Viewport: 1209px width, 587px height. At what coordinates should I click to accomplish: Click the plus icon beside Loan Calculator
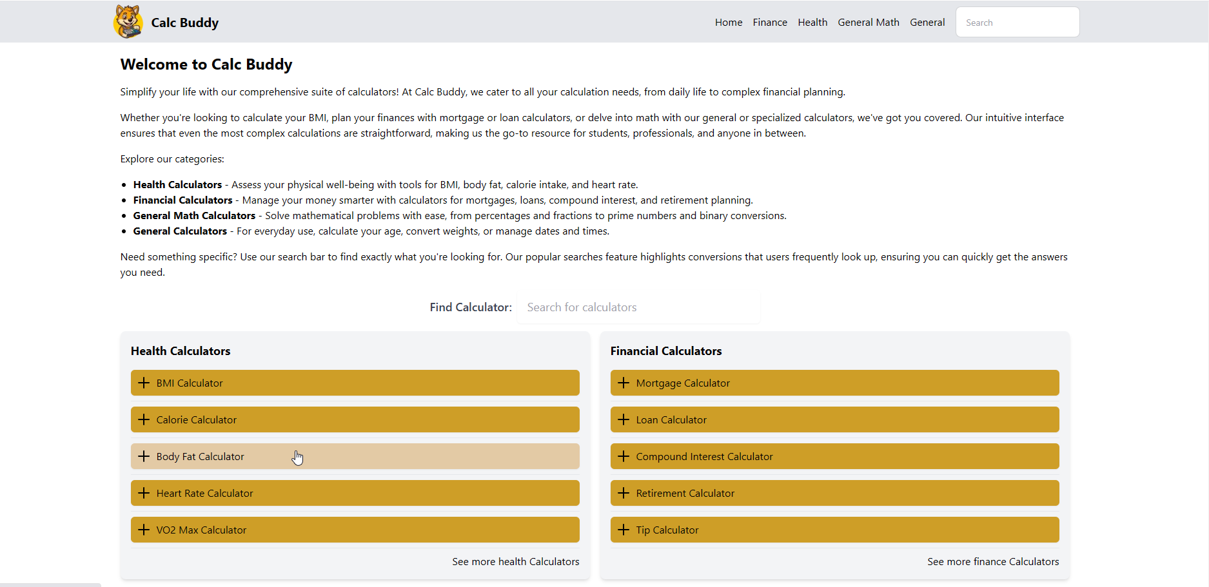624,419
